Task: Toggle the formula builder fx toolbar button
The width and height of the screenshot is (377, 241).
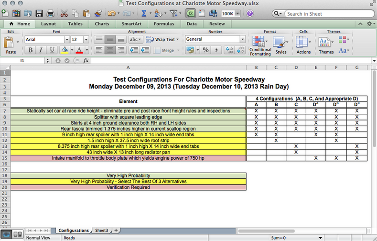Action: pyautogui.click(x=191, y=13)
